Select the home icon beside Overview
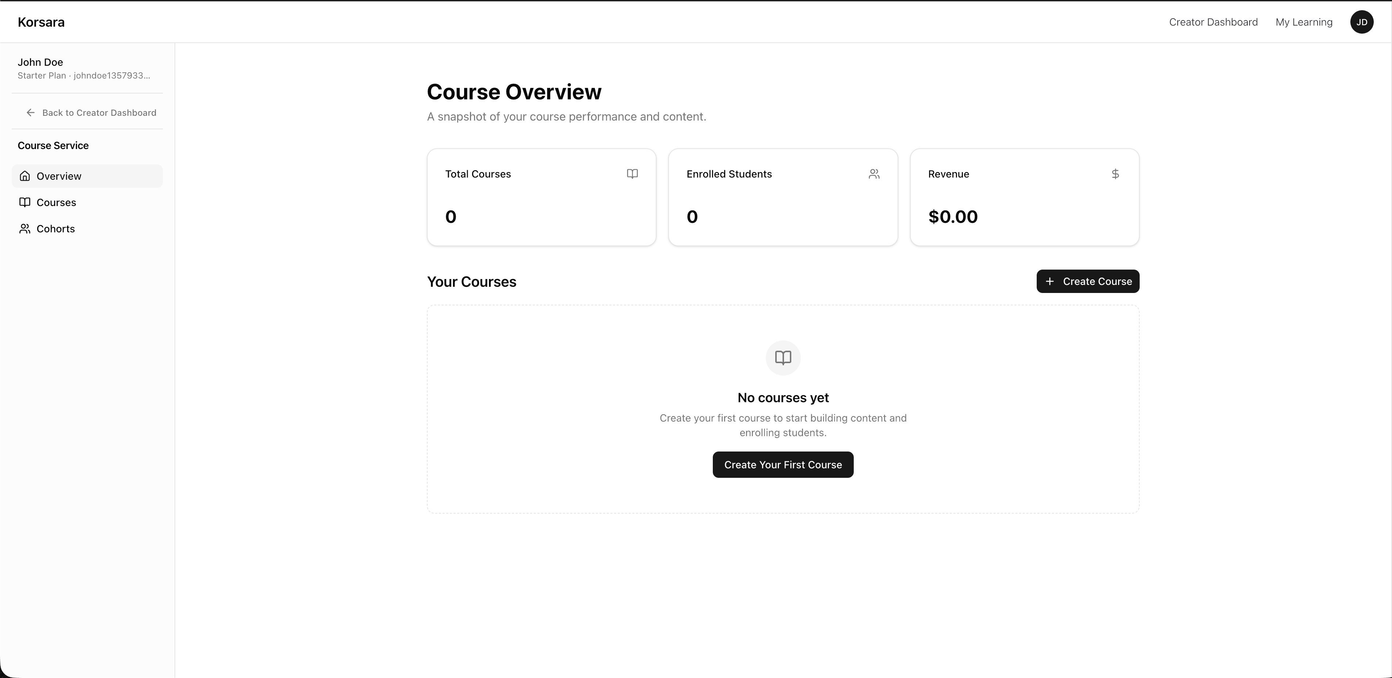 tap(25, 176)
